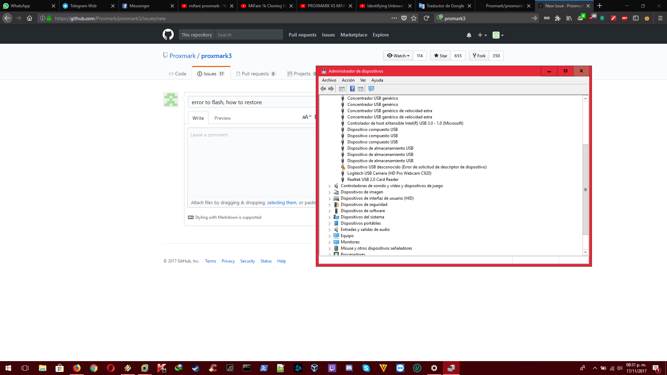Switch to the Preview tab
Screen dimensions: 667x375
pyautogui.click(x=222, y=118)
